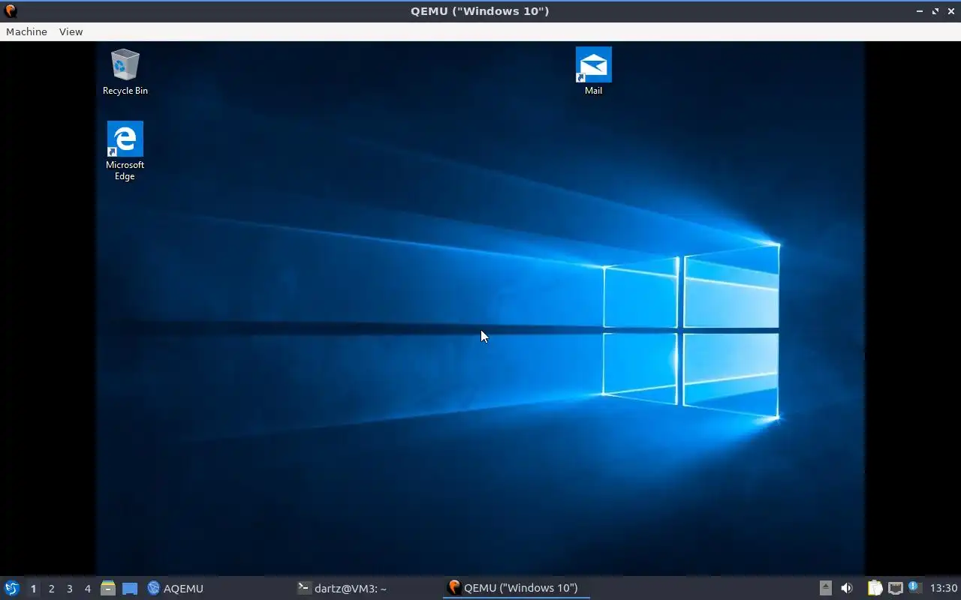The image size is (961, 600).
Task: Click the QEMU logo icon in title bar
Action: [x=11, y=10]
